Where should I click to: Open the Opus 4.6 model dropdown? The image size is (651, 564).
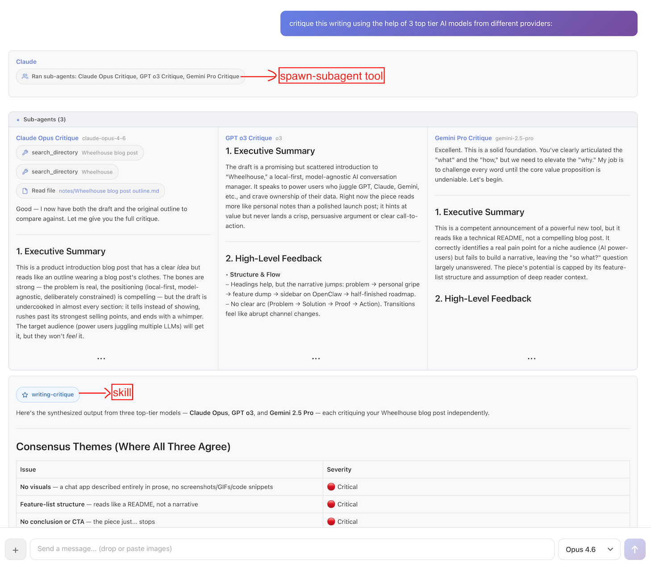(589, 549)
